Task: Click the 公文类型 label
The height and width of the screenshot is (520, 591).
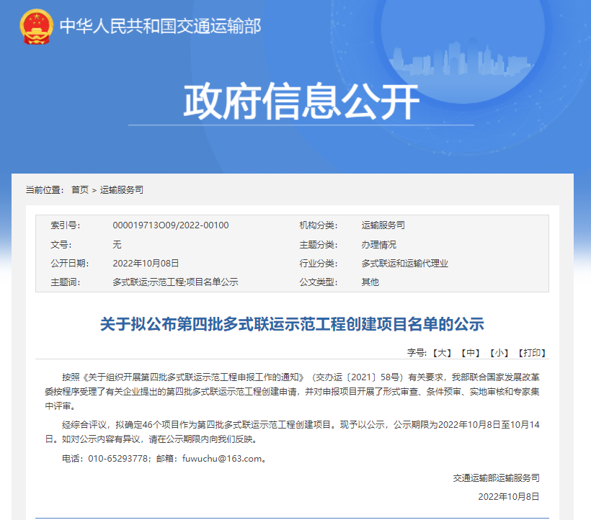Action: click(319, 282)
